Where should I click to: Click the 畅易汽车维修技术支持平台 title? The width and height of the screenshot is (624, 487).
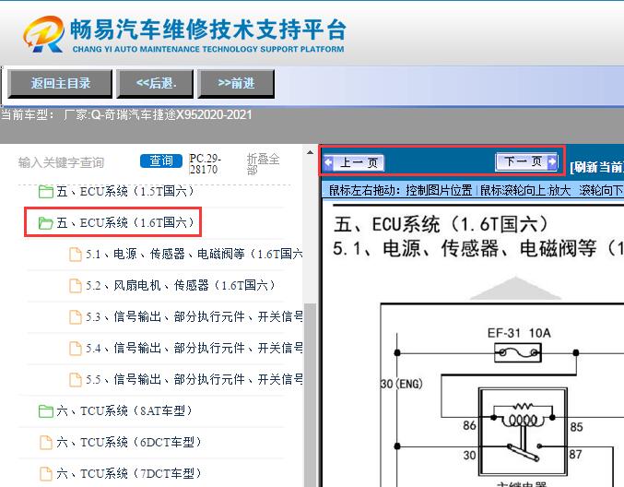208,30
